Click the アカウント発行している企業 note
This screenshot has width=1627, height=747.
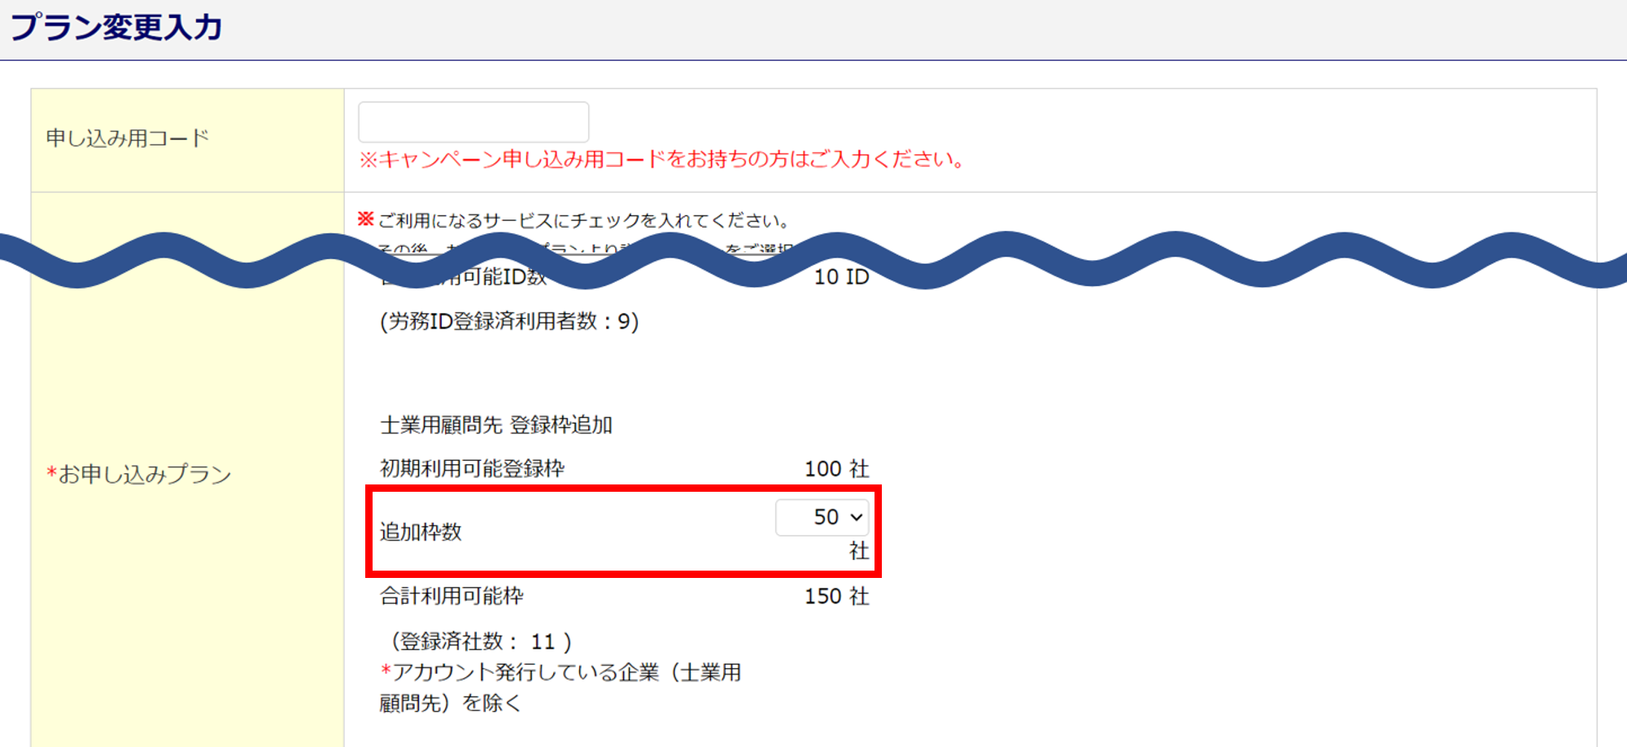pos(561,688)
